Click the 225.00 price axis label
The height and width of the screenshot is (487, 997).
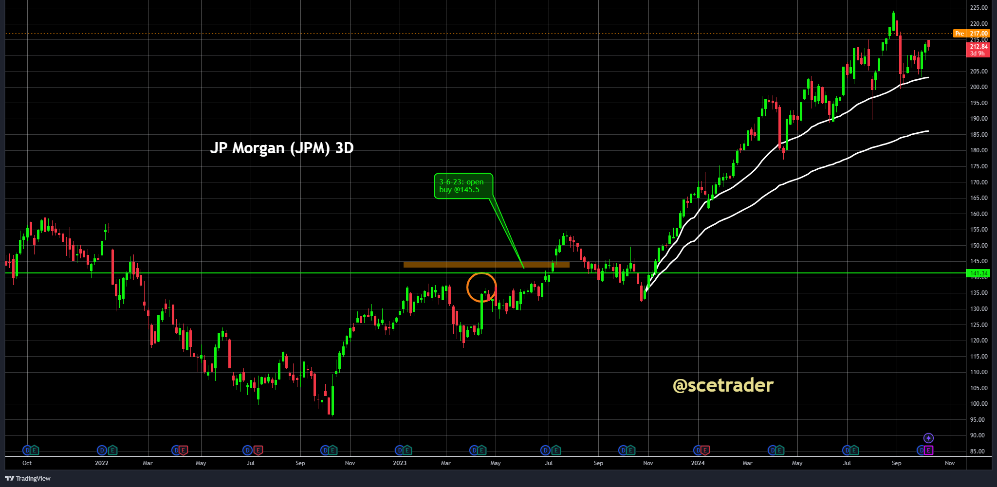979,8
